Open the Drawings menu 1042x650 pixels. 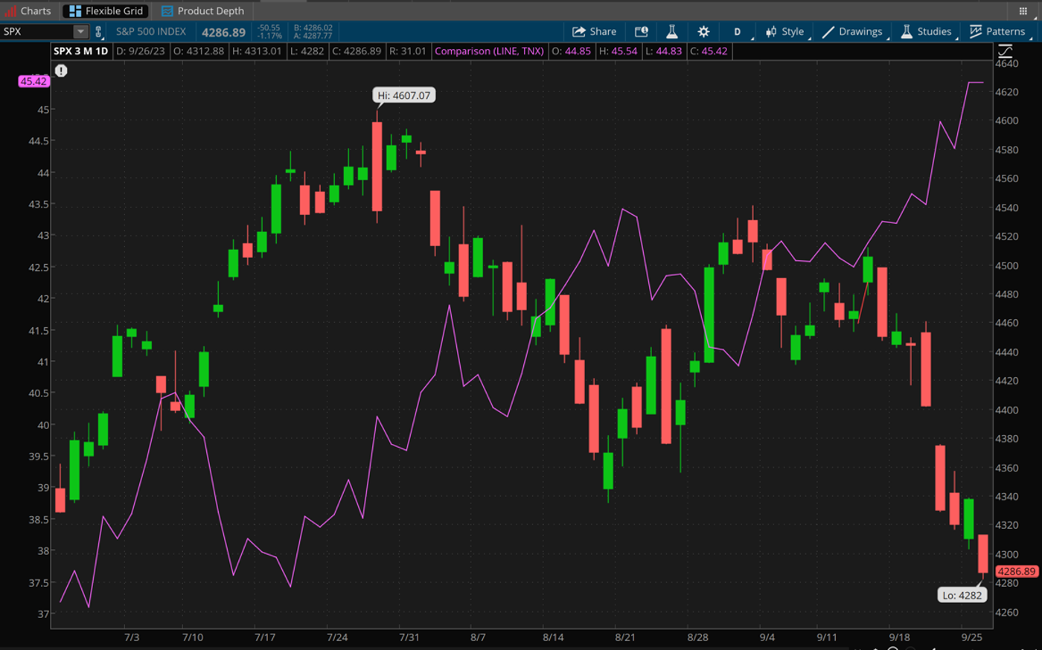[x=853, y=31]
